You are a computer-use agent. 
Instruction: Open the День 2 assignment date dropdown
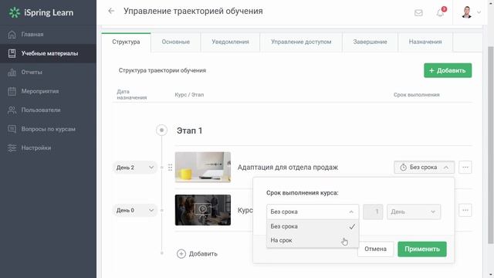[x=135, y=168]
